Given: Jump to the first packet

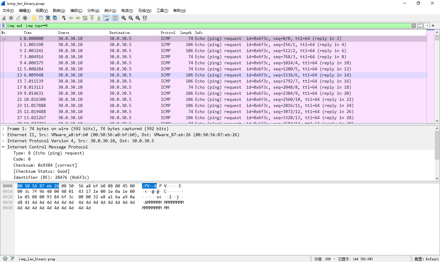Looking at the screenshot, I should [92, 18].
